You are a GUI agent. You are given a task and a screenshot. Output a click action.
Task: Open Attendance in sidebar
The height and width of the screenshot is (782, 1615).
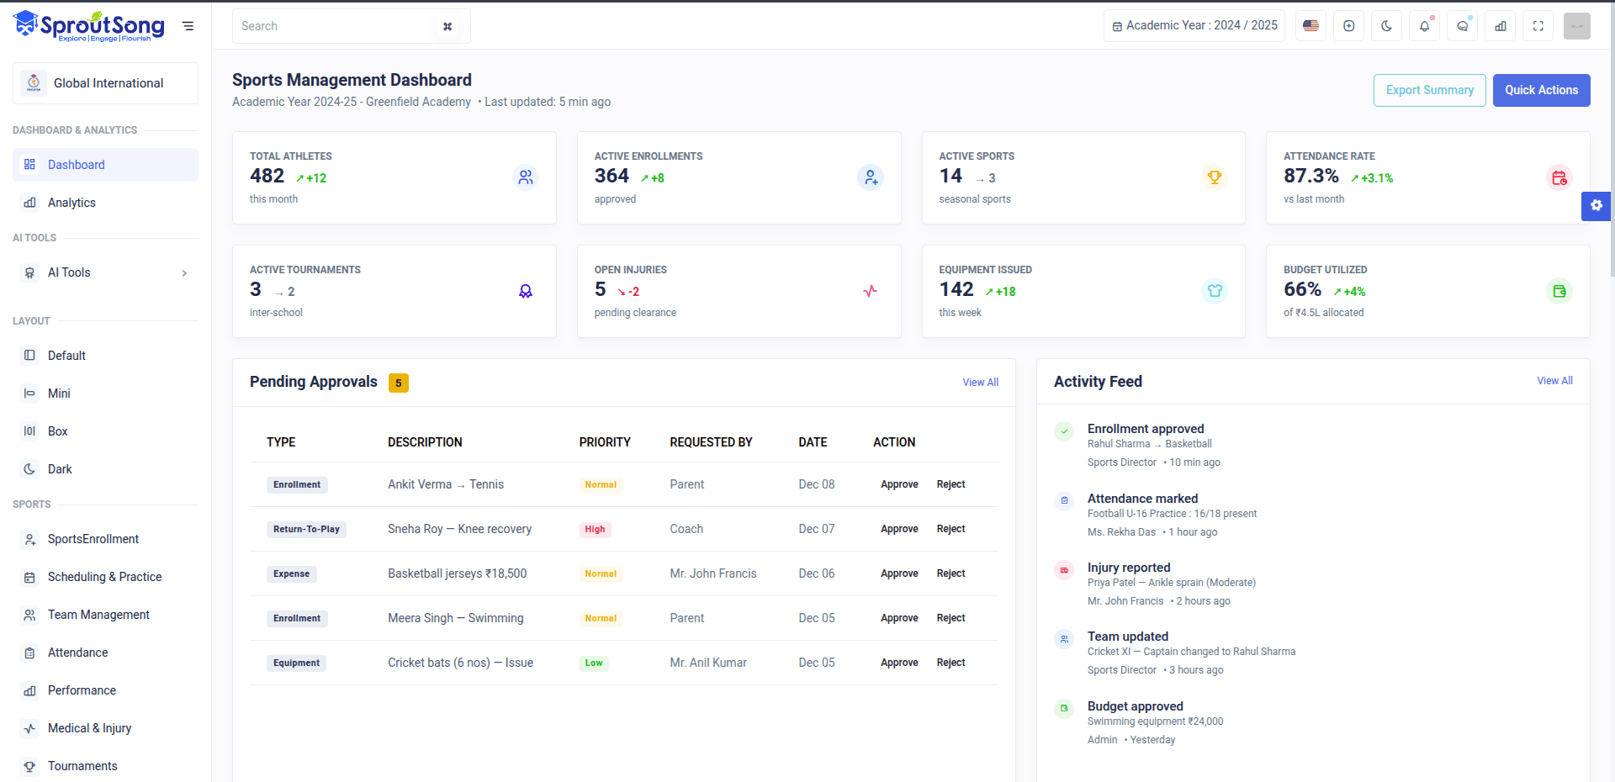pyautogui.click(x=105, y=653)
